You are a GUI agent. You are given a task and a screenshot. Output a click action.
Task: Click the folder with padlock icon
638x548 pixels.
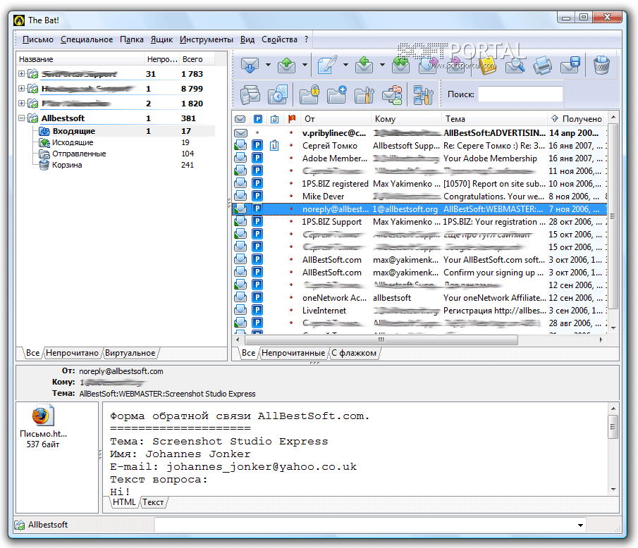pyautogui.click(x=309, y=94)
